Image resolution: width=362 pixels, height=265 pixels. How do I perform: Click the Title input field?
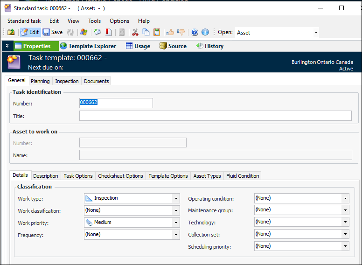pyautogui.click(x=215, y=116)
